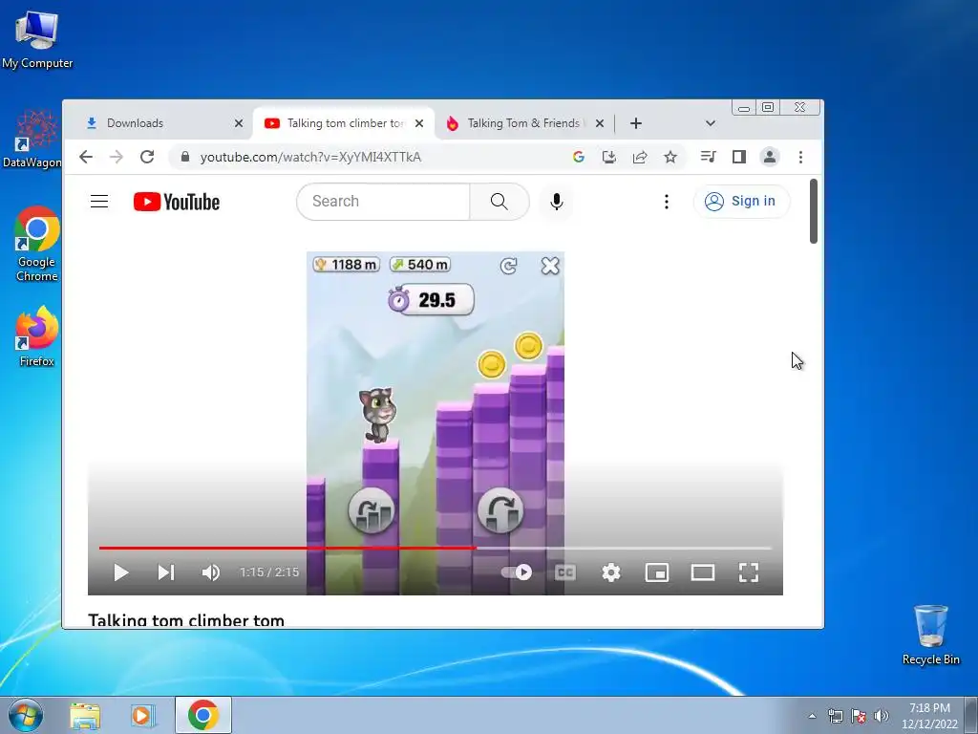Open a new browser tab
978x734 pixels.
635,123
